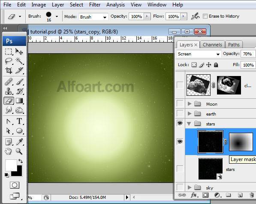Open the tool preset picker arrow
The height and width of the screenshot is (204, 256).
[x=20, y=16]
